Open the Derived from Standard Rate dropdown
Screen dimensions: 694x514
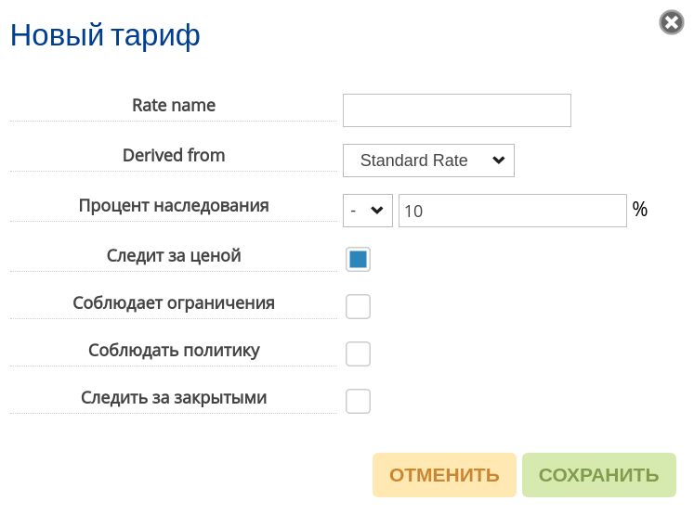pyautogui.click(x=428, y=161)
